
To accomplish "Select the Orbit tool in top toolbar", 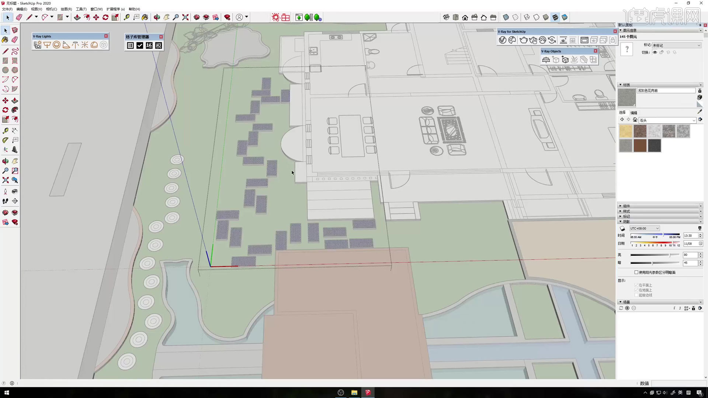I will tap(157, 17).
